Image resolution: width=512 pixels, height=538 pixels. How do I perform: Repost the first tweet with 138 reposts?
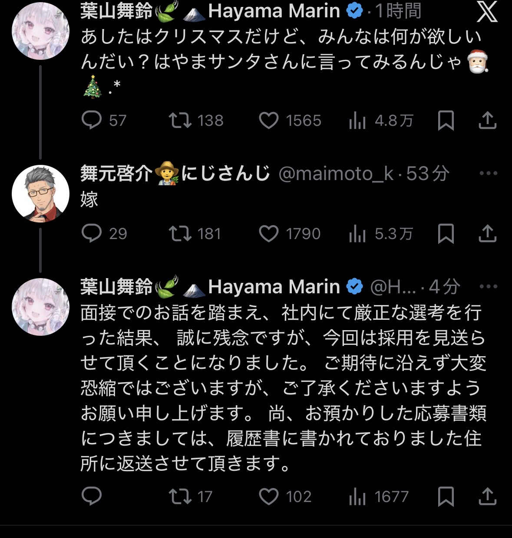[180, 120]
